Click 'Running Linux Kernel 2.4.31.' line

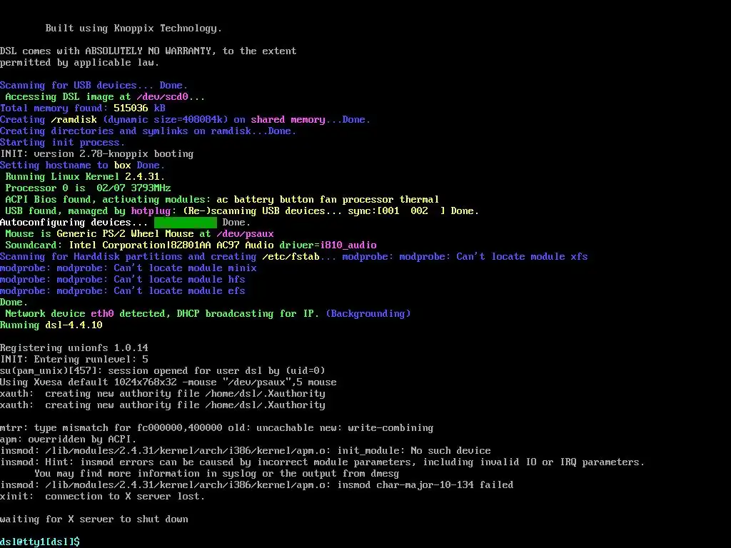click(x=85, y=177)
